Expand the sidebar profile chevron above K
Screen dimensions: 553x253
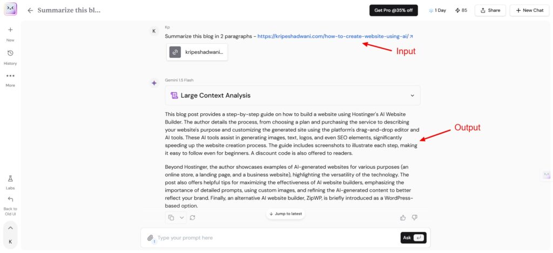(10, 228)
